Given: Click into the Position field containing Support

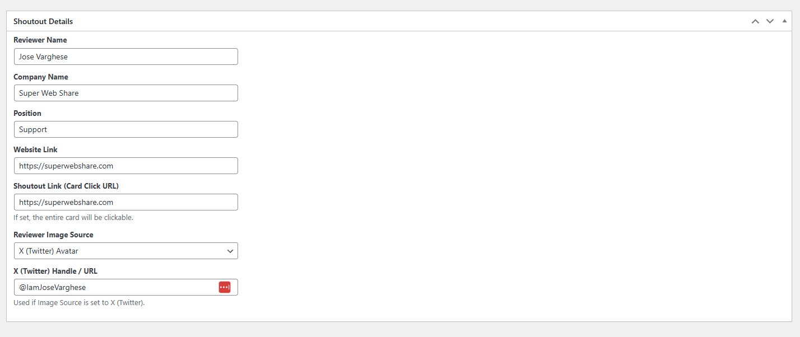Looking at the screenshot, I should click(x=126, y=129).
